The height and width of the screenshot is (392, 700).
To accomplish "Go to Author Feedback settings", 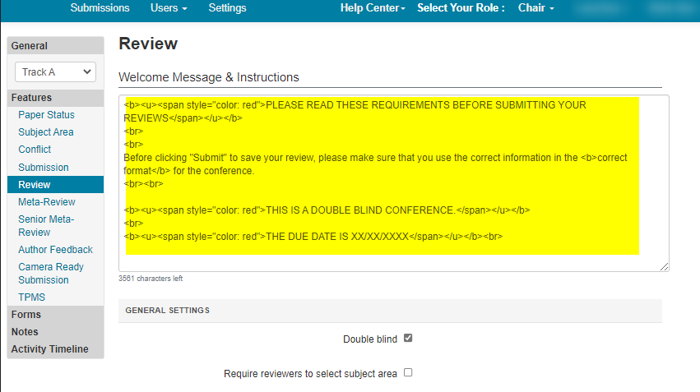I will 55,250.
